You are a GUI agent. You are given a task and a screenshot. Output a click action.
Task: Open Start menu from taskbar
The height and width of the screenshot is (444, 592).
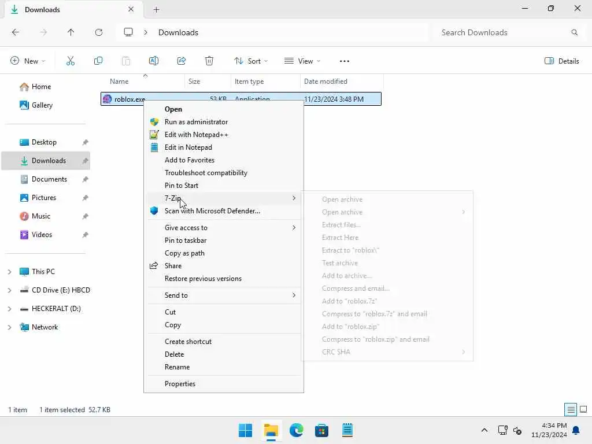point(245,430)
